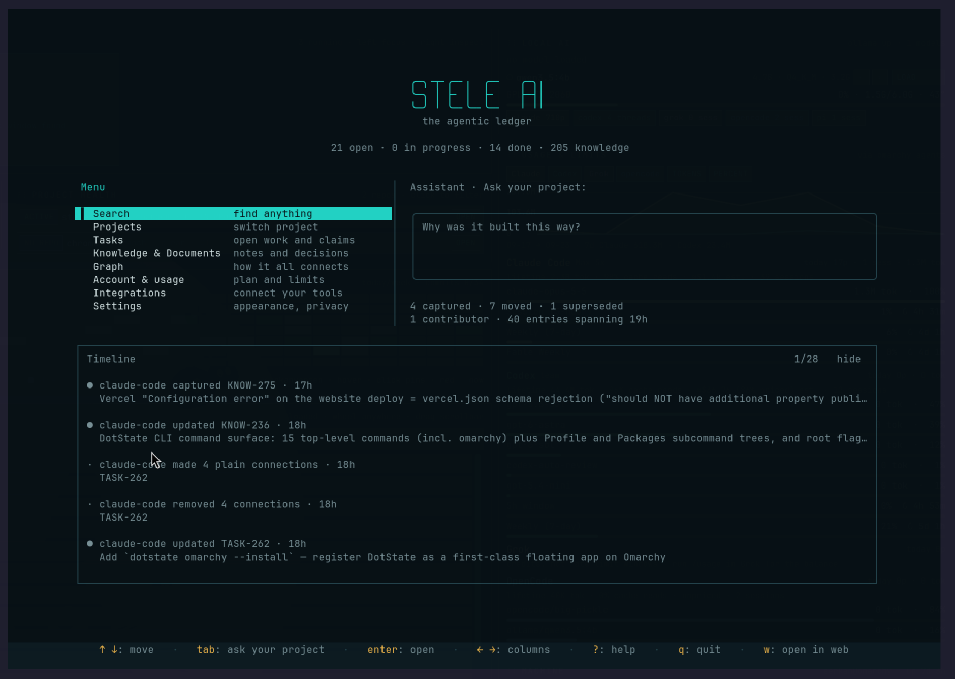Click the 'connect your tools' description
Image resolution: width=955 pixels, height=679 pixels.
(x=288, y=293)
